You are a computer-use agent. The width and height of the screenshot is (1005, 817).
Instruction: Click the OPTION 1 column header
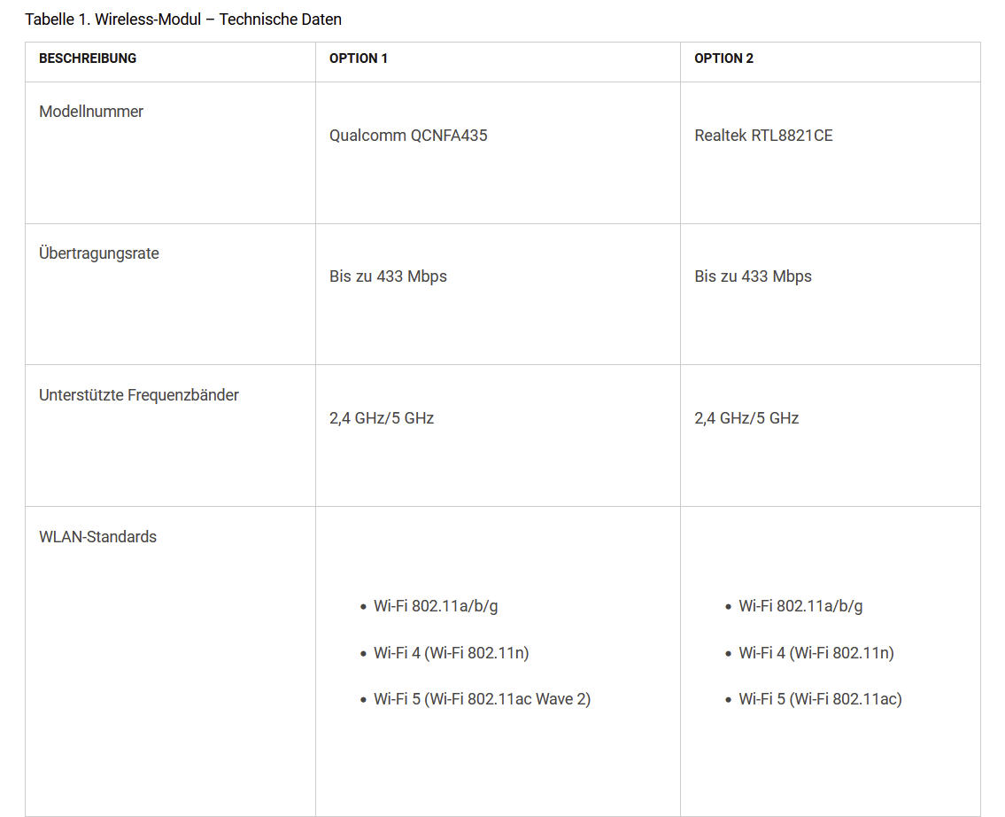coord(359,58)
